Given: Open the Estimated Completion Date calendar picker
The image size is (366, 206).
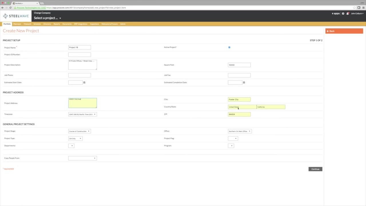Looking at the screenshot, I should [244, 82].
